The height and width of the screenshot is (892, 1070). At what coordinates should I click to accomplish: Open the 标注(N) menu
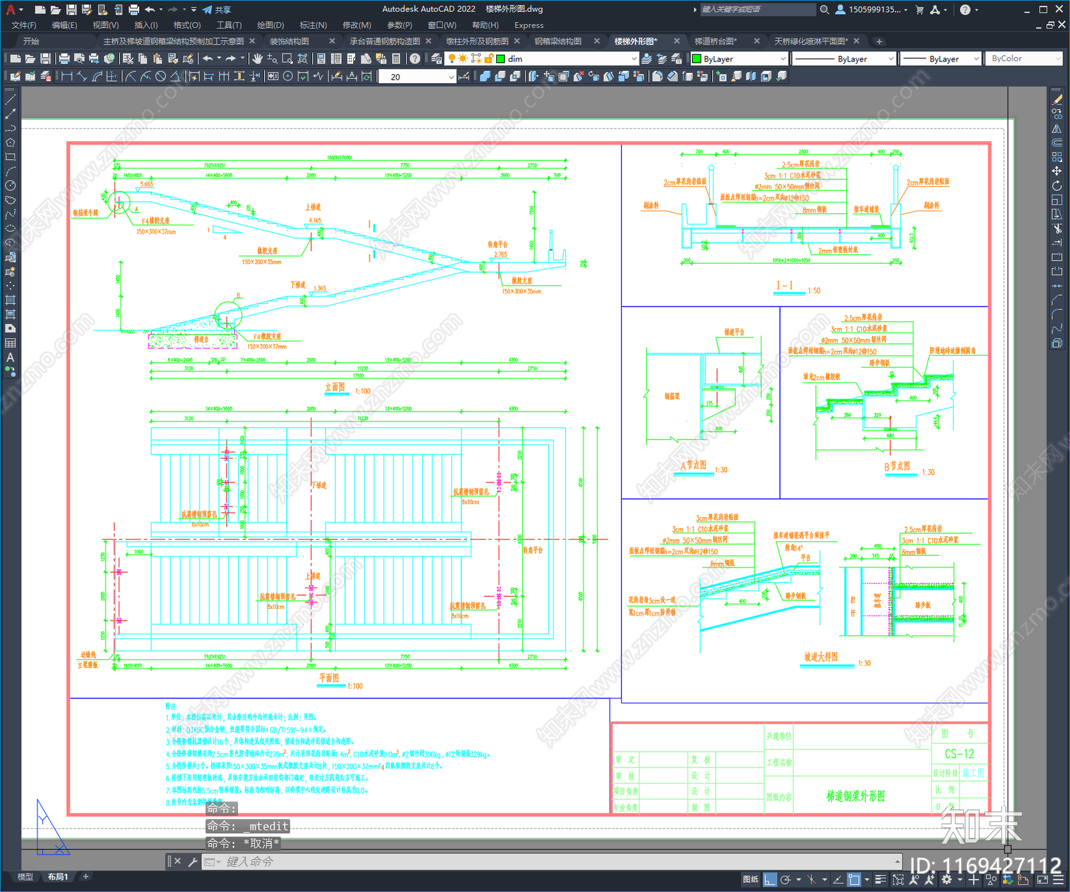[x=313, y=25]
